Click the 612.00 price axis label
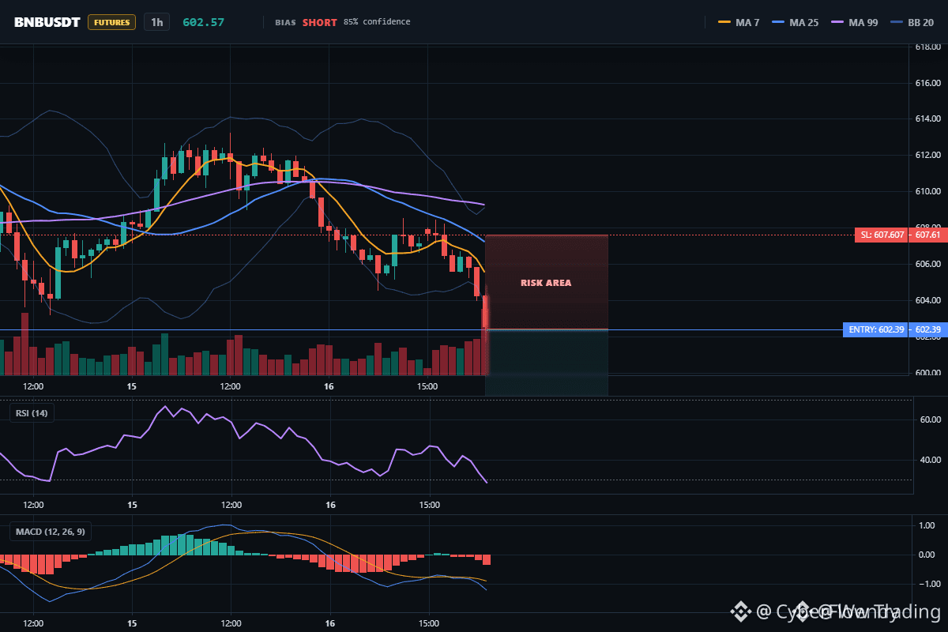The image size is (948, 632). (x=927, y=155)
